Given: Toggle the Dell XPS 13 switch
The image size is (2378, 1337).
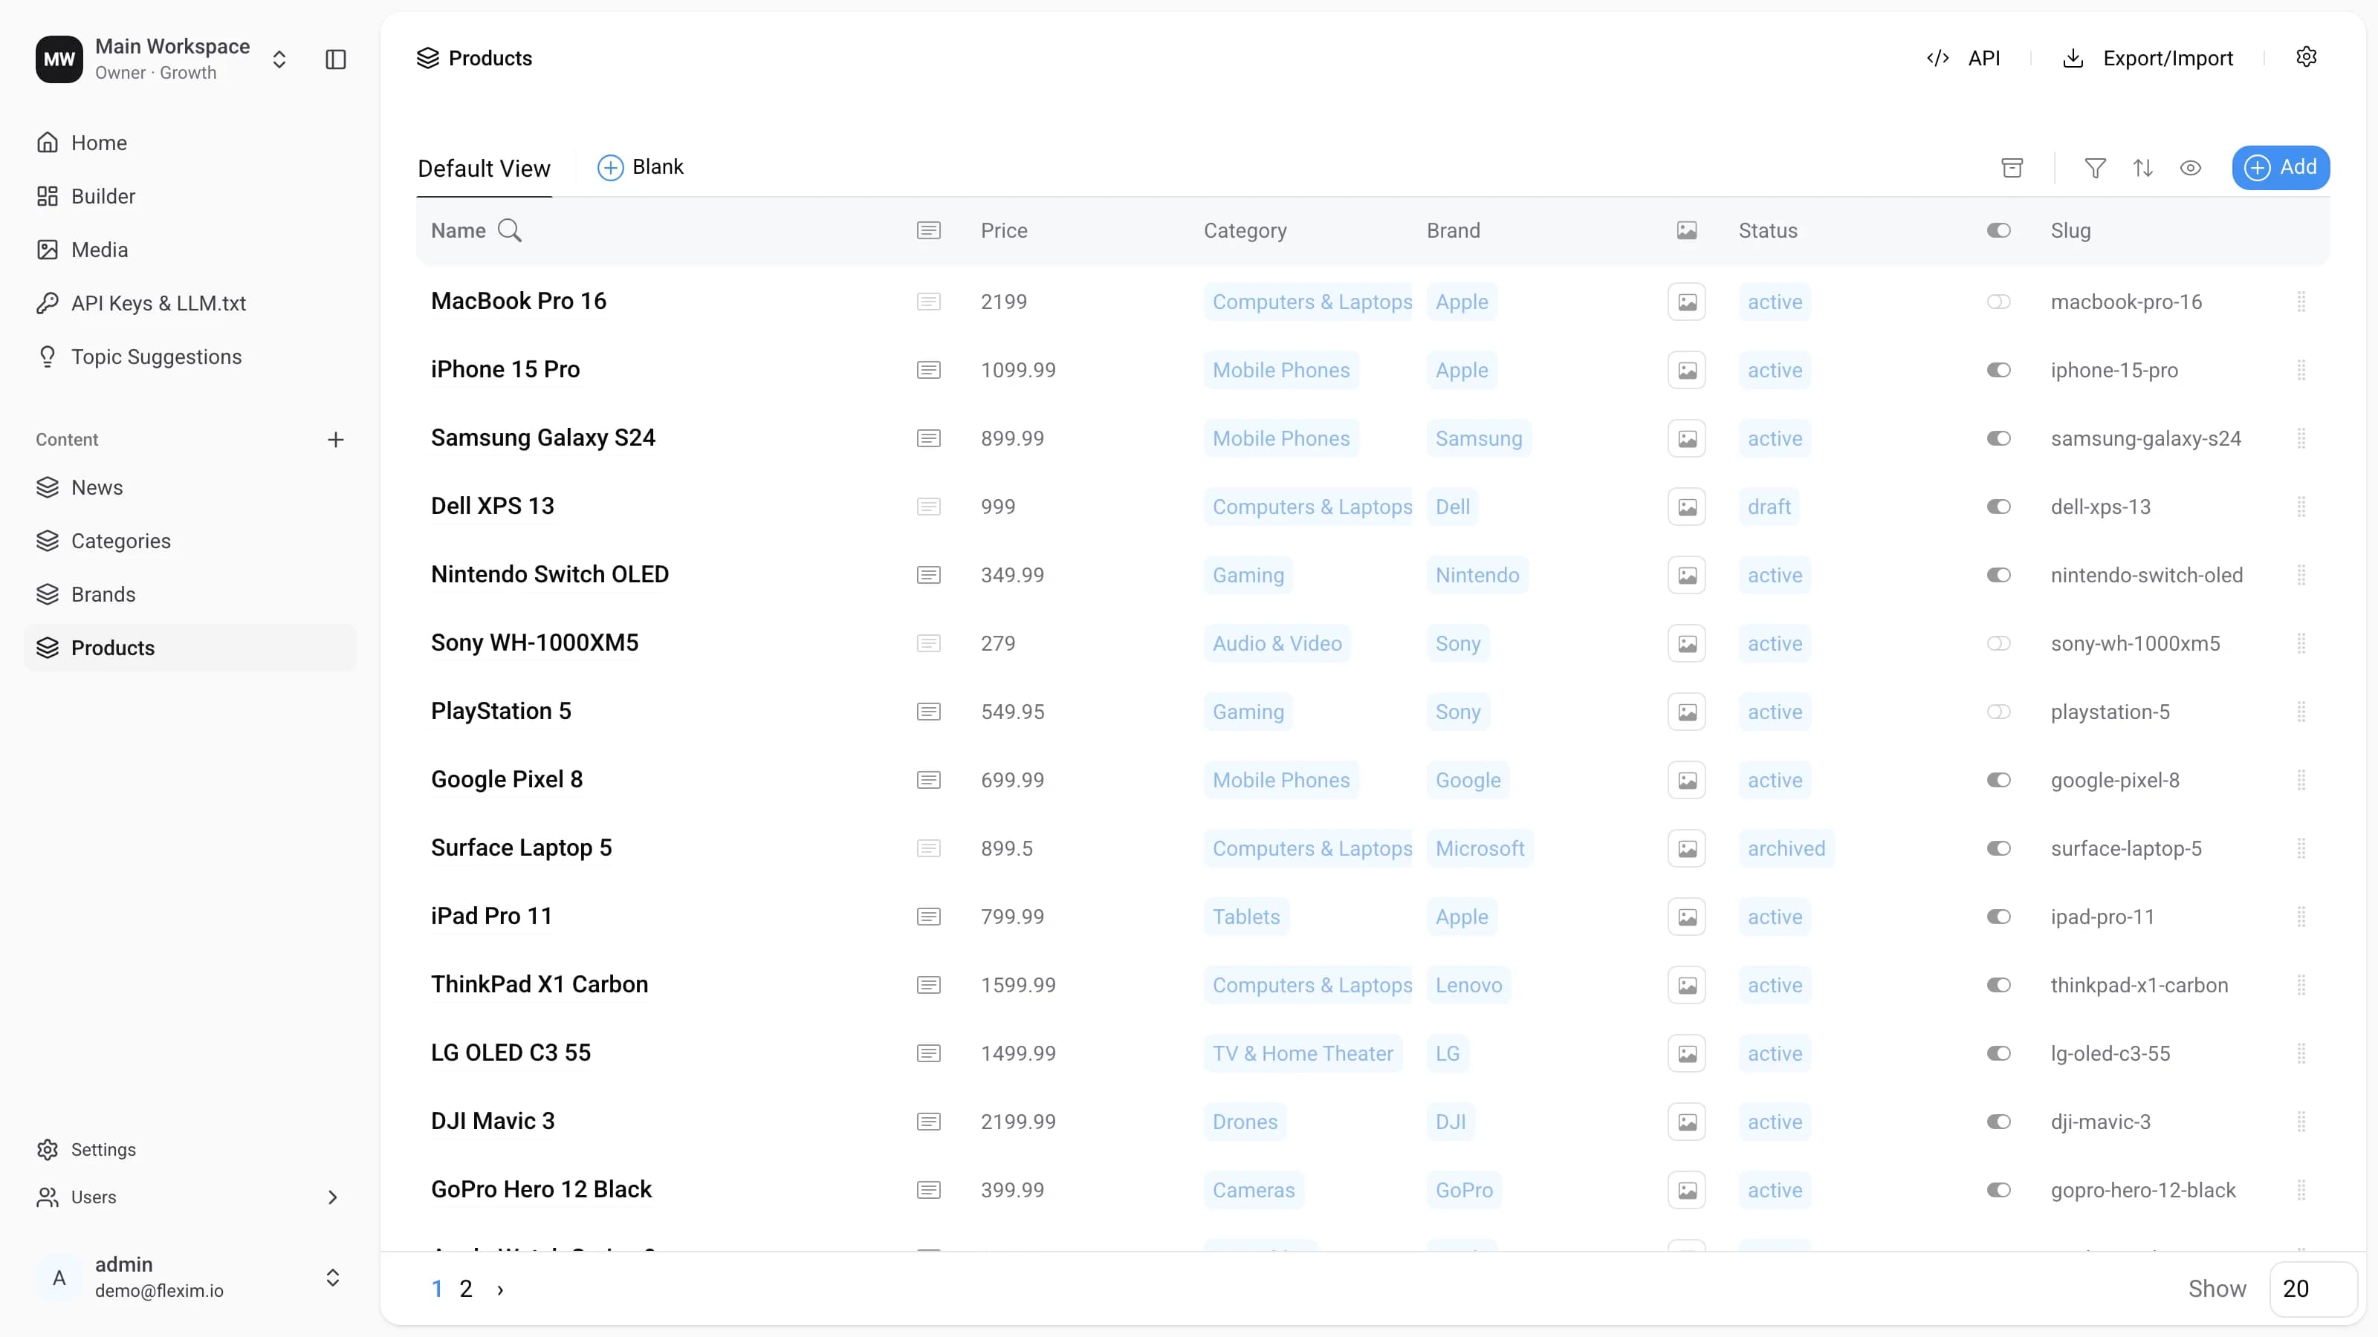Looking at the screenshot, I should (1998, 507).
